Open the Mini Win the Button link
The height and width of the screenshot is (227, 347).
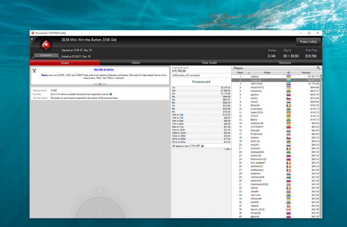pos(104,70)
